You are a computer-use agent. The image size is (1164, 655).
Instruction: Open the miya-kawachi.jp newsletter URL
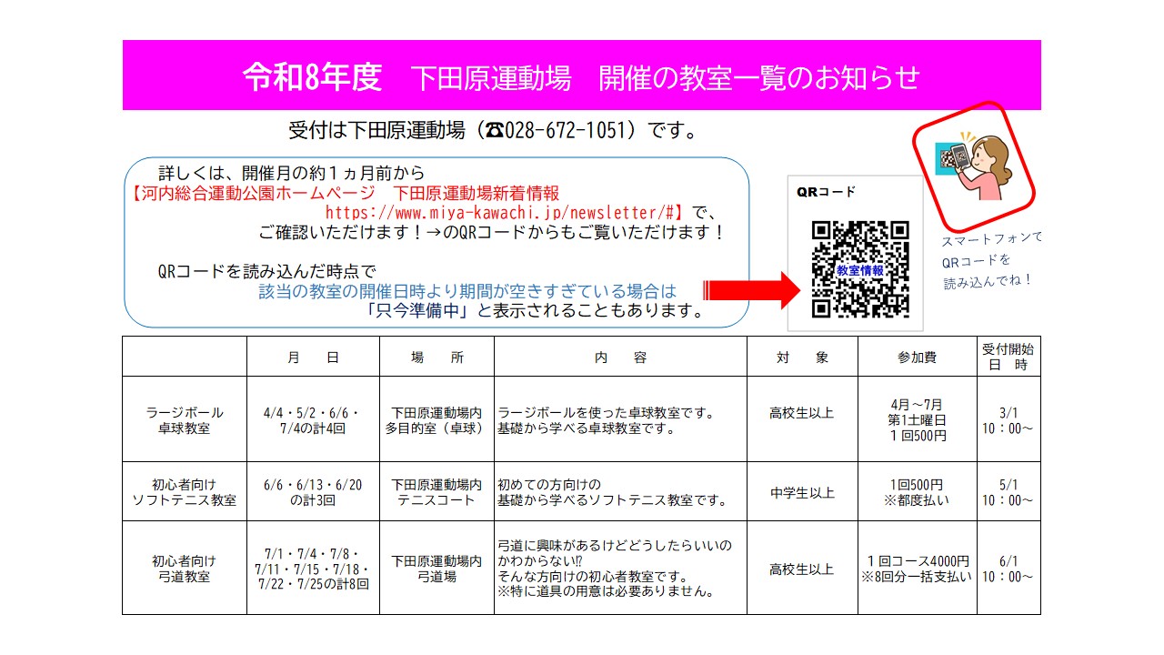(x=503, y=213)
